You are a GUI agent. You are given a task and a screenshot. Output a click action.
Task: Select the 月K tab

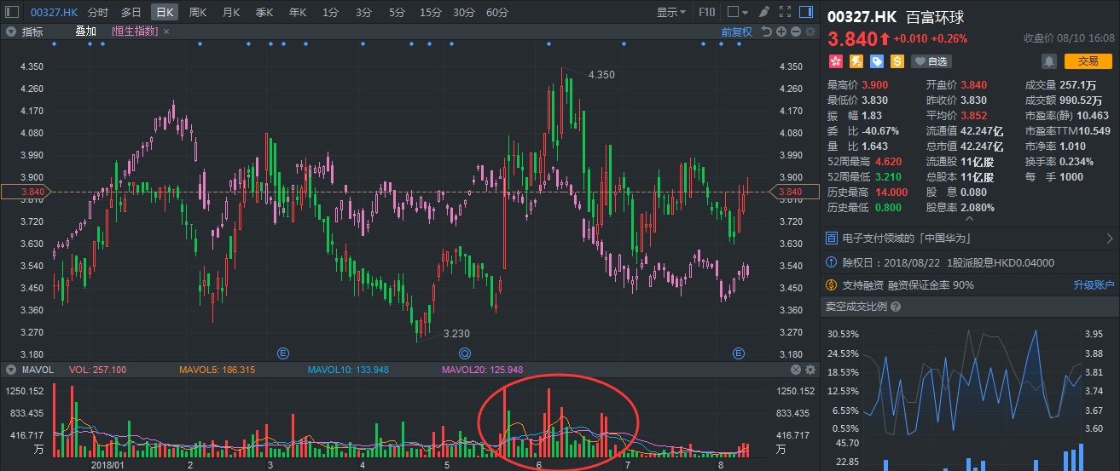pyautogui.click(x=231, y=12)
